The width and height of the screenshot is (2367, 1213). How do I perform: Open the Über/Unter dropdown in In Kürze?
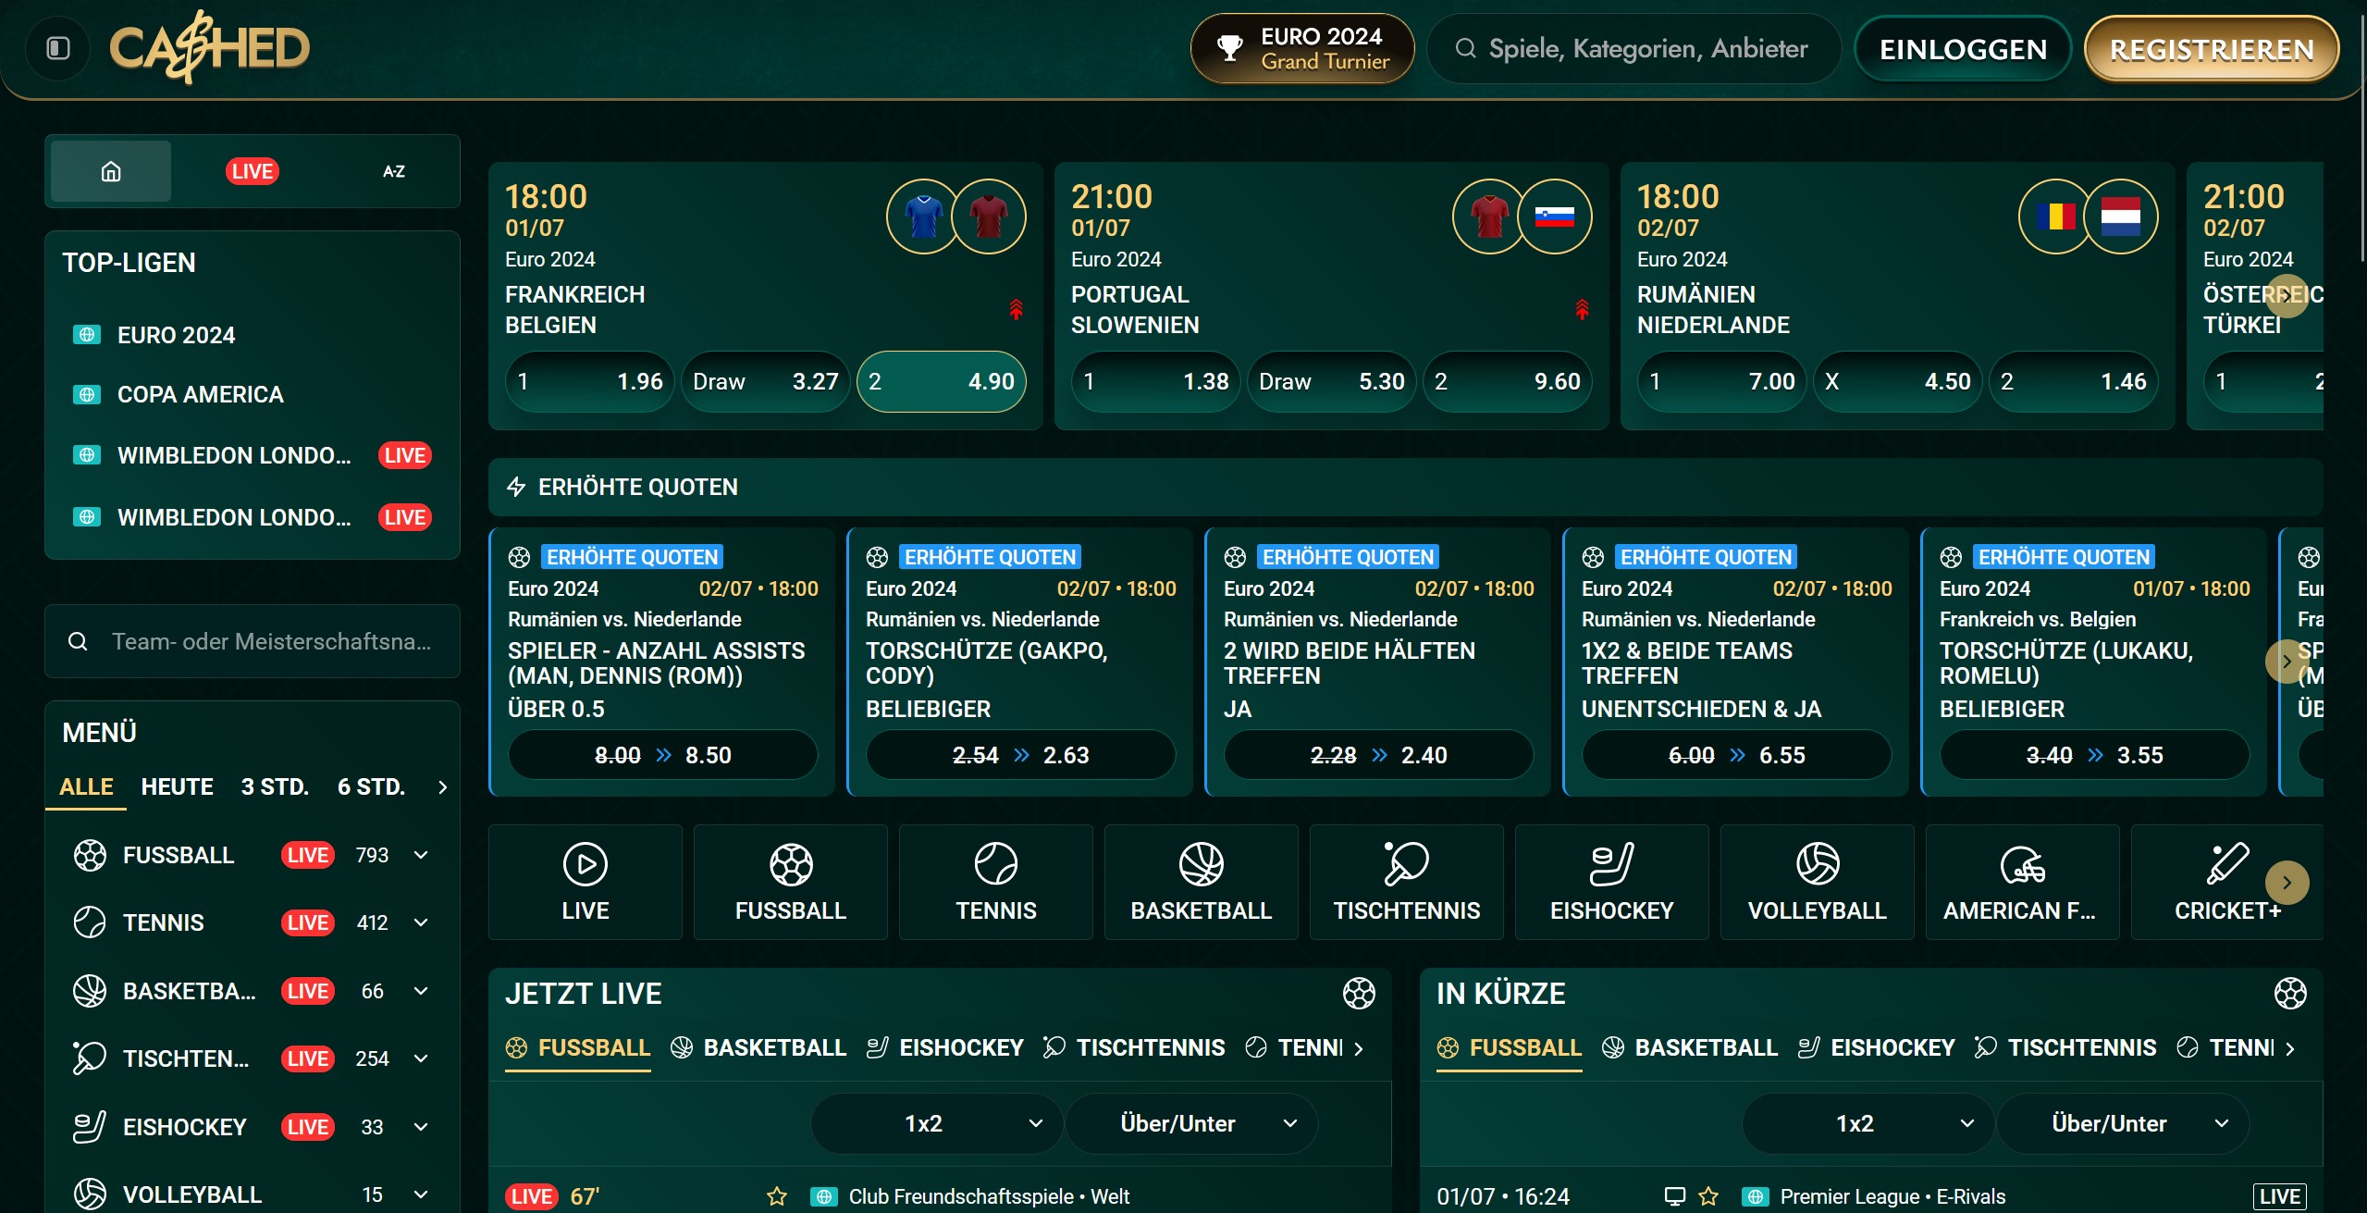[2122, 1123]
